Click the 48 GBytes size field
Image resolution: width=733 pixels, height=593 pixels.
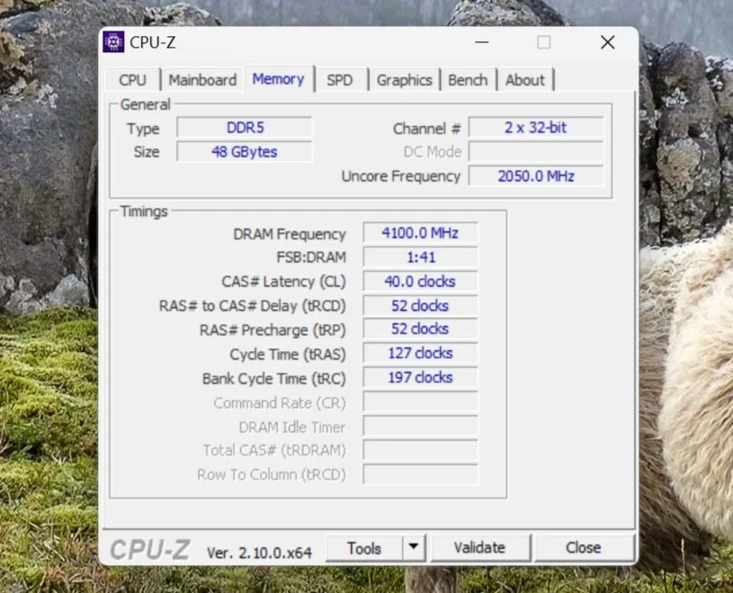[x=245, y=152]
